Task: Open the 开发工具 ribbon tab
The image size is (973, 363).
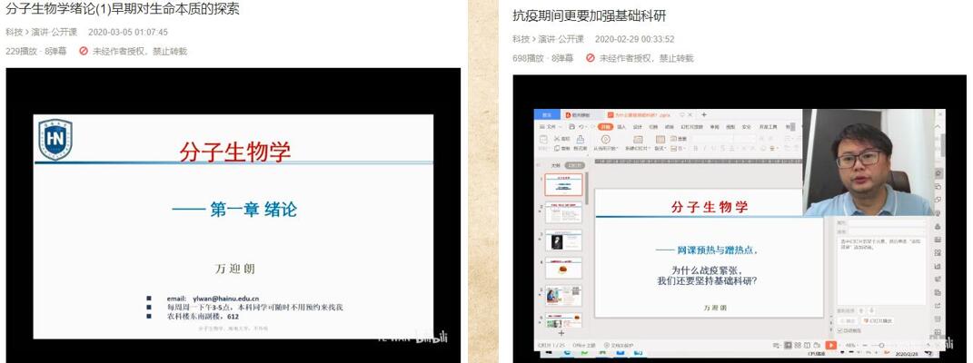Action: point(769,126)
